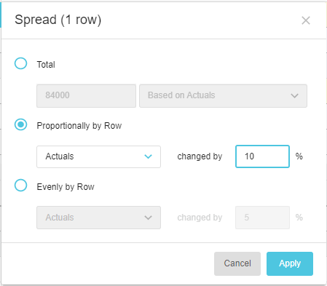Viewport: 327px width, 286px height.
Task: Click the gray chevron under Evenly by Row
Action: tap(148, 218)
